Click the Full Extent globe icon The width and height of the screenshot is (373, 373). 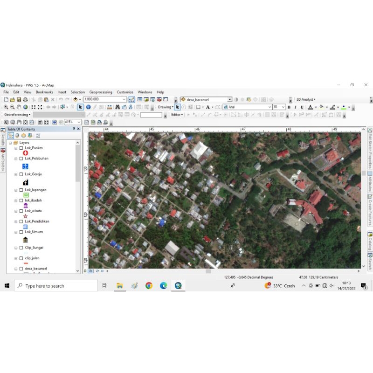pos(26,107)
